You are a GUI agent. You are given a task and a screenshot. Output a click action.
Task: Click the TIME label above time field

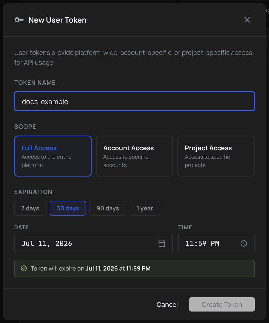click(x=185, y=227)
